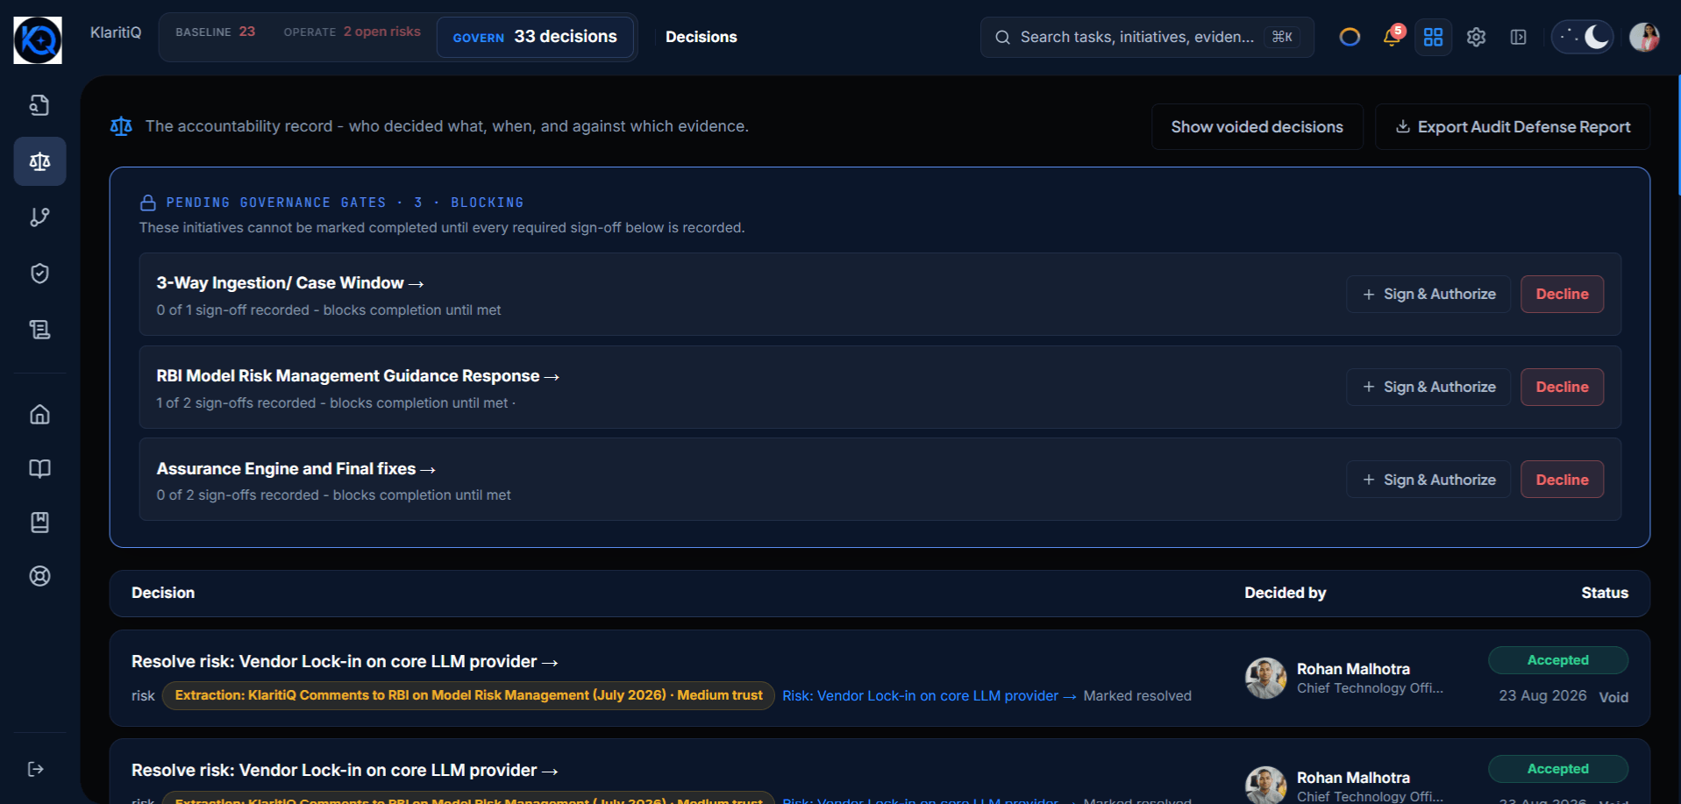Click the orange ring status icon
The height and width of the screenshot is (804, 1681).
point(1350,37)
